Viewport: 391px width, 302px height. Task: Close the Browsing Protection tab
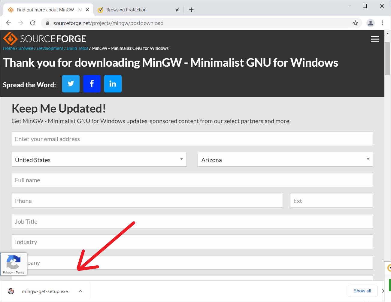coord(177,10)
